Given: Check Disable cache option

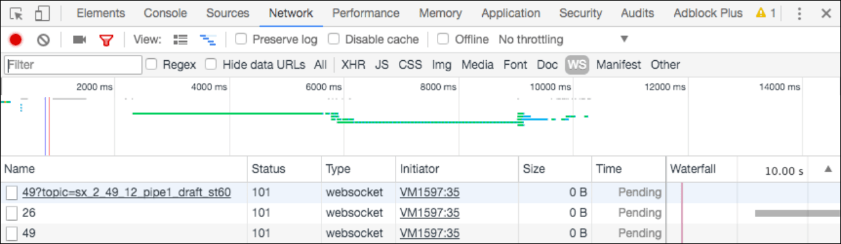Looking at the screenshot, I should click(x=334, y=39).
